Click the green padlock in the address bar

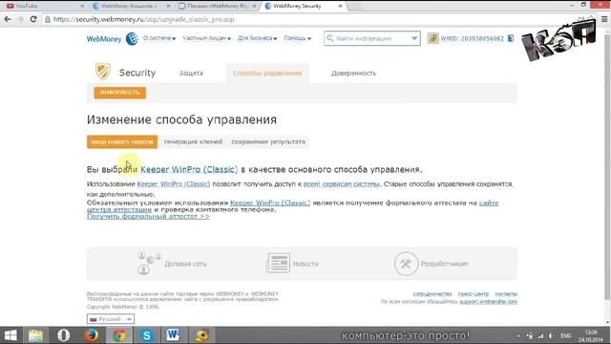(x=48, y=19)
